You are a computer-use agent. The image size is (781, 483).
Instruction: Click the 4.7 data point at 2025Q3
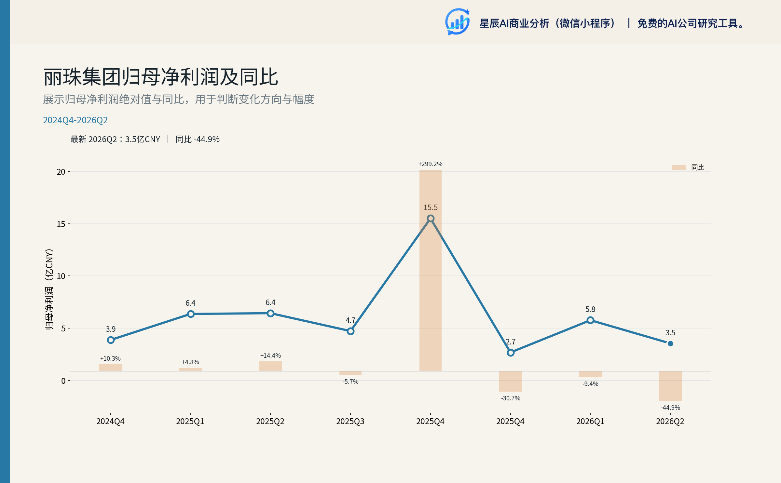coord(350,331)
